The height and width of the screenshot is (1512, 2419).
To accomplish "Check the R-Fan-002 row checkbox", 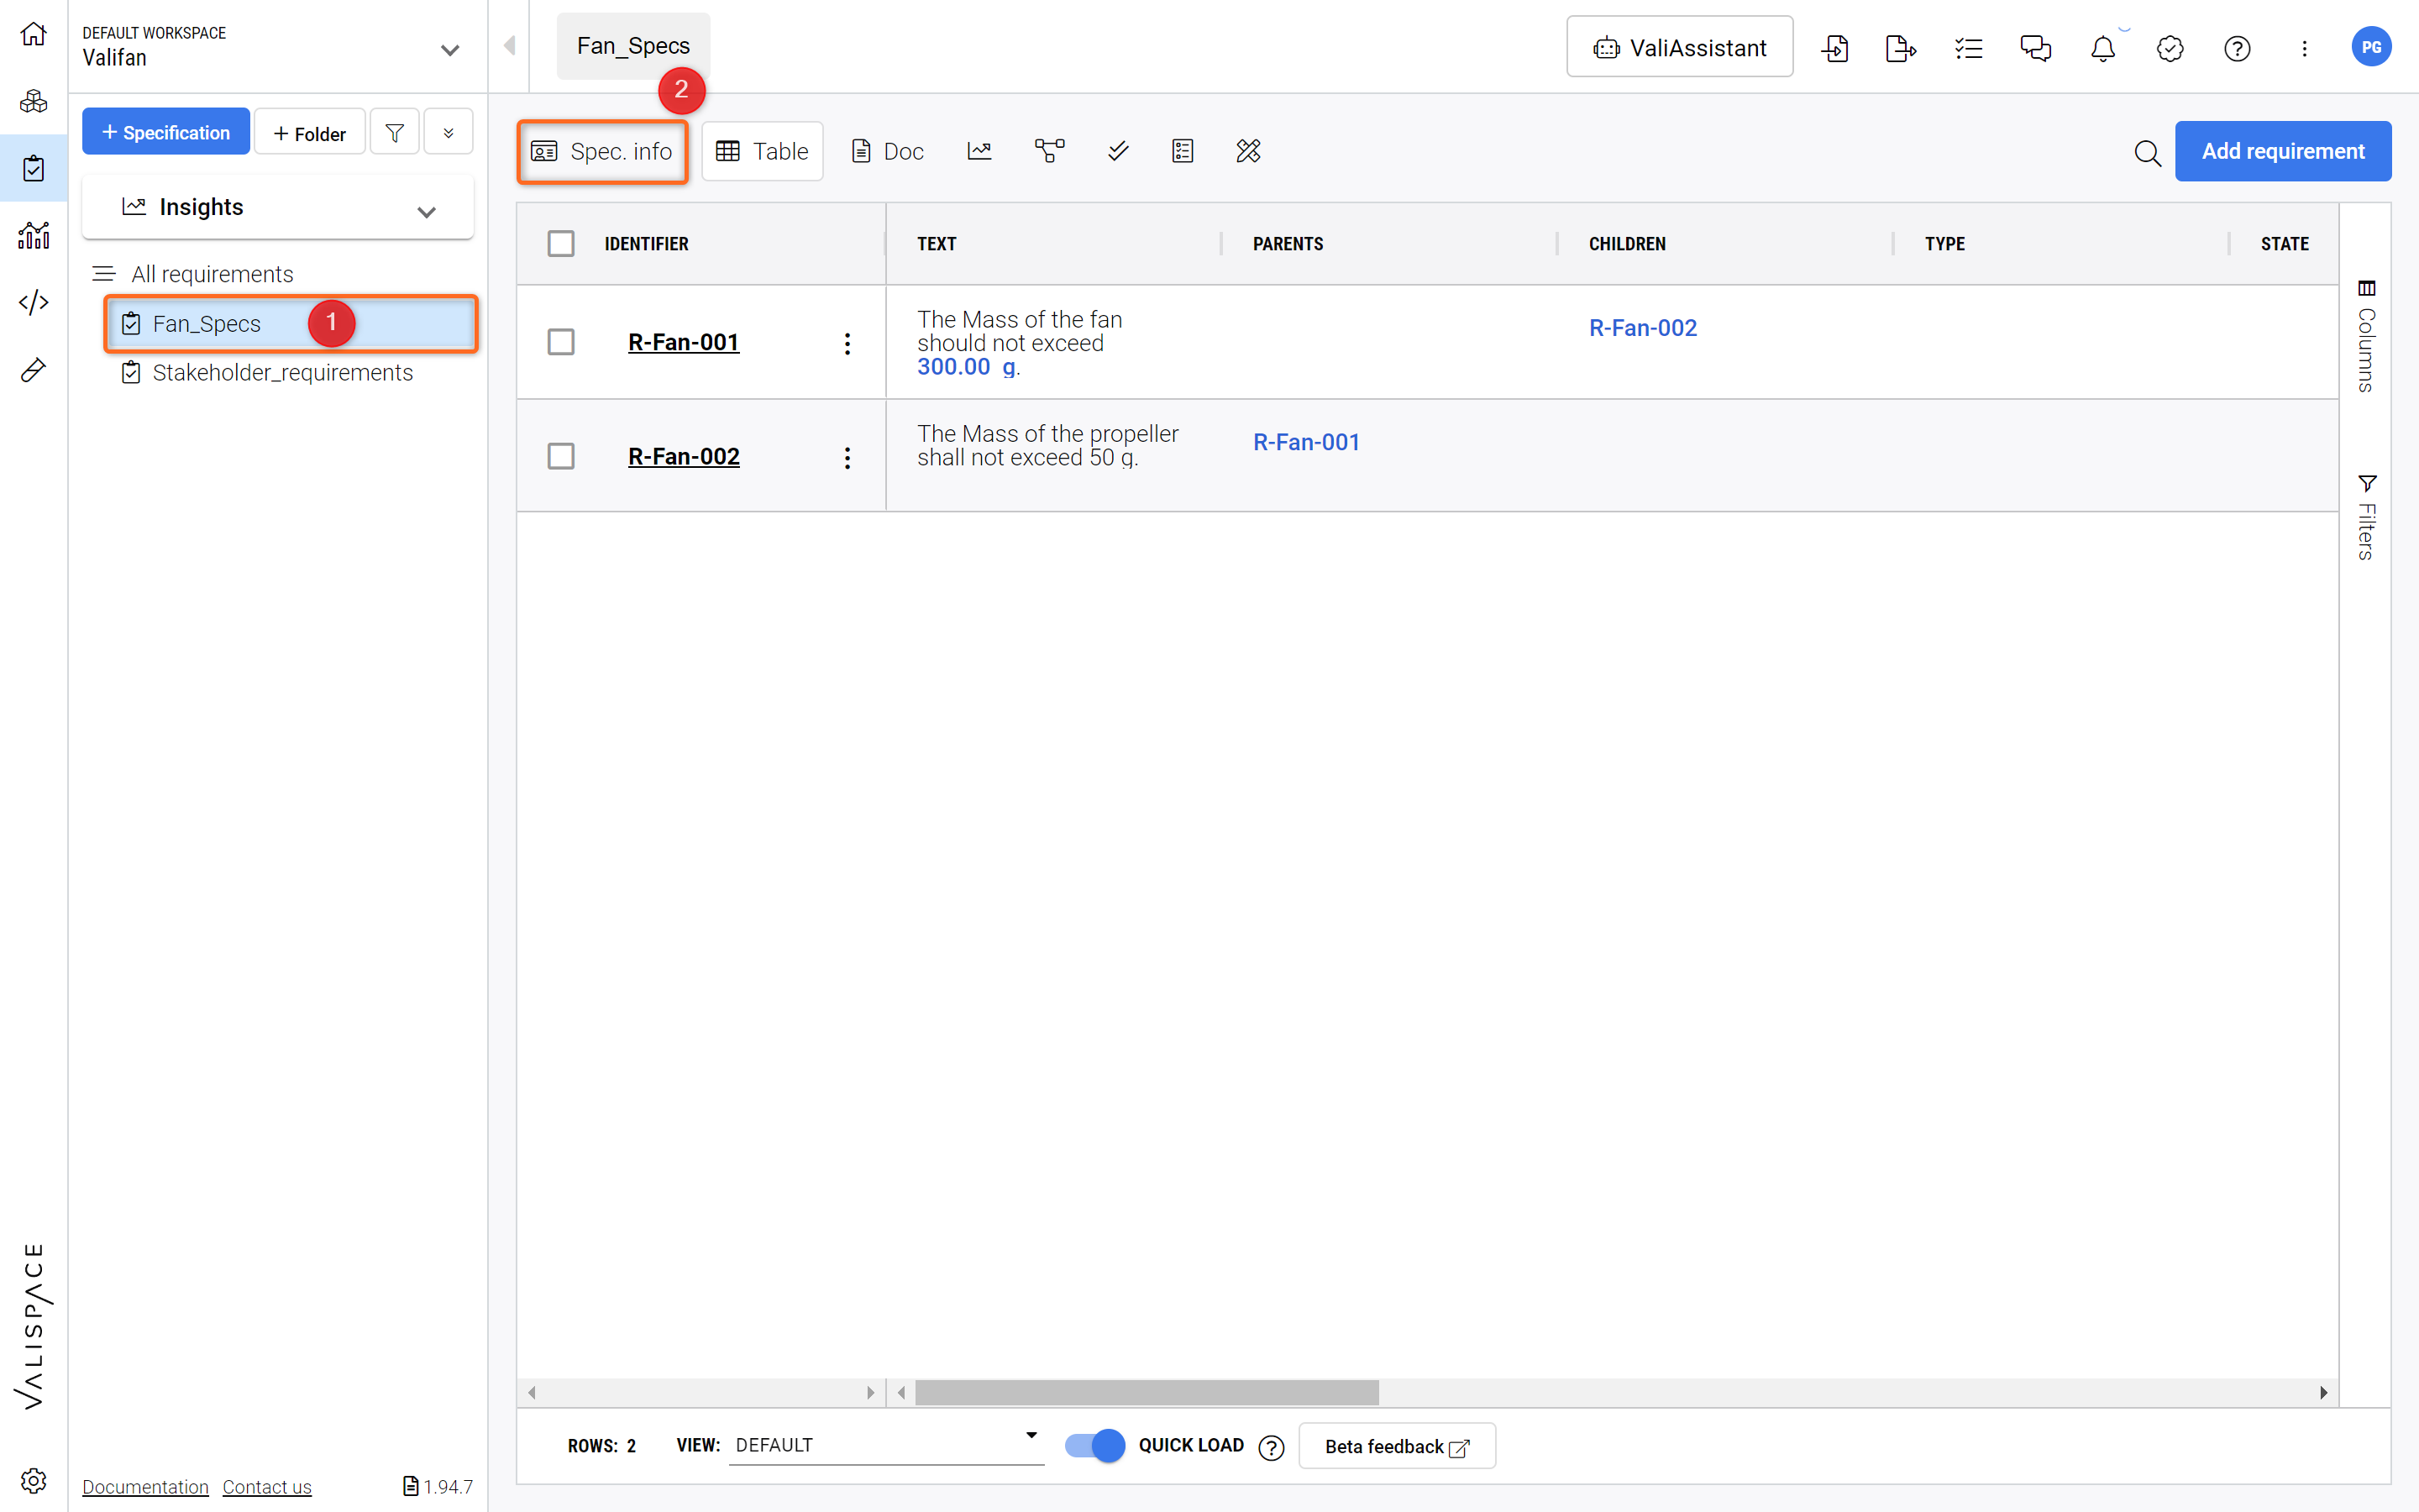I will coord(561,456).
